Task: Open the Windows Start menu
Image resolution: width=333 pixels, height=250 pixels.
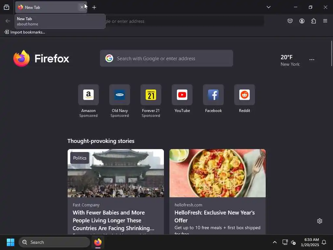Action: click(10, 242)
